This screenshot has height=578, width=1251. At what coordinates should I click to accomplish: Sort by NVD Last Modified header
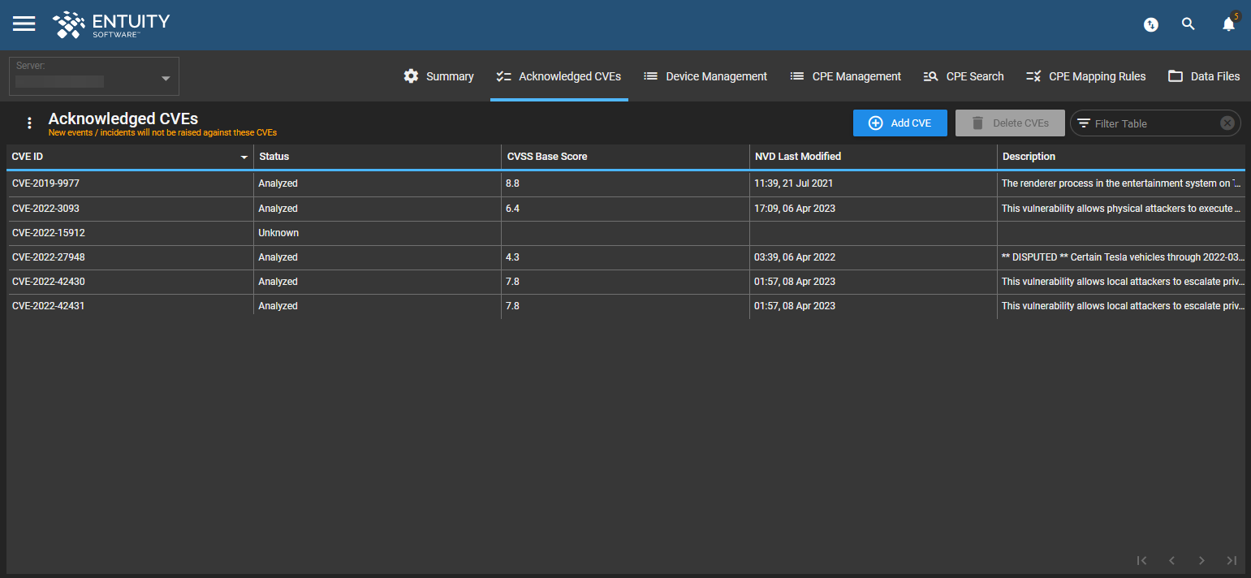[873, 157]
